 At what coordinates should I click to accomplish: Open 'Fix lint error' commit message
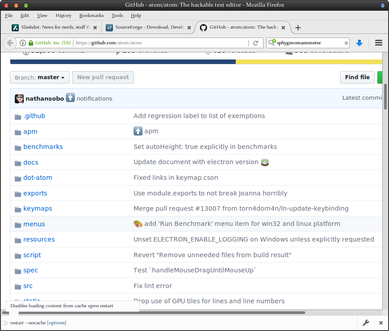coord(152,286)
